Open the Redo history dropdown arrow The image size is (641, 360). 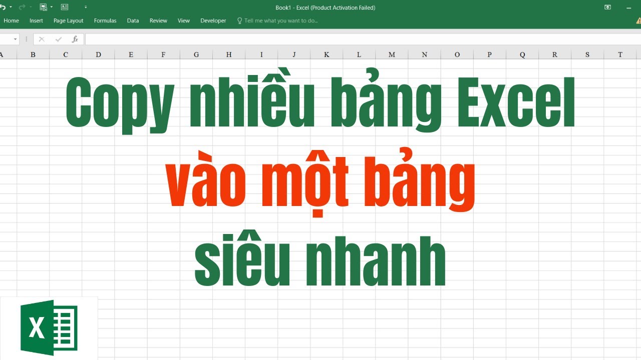(x=30, y=7)
